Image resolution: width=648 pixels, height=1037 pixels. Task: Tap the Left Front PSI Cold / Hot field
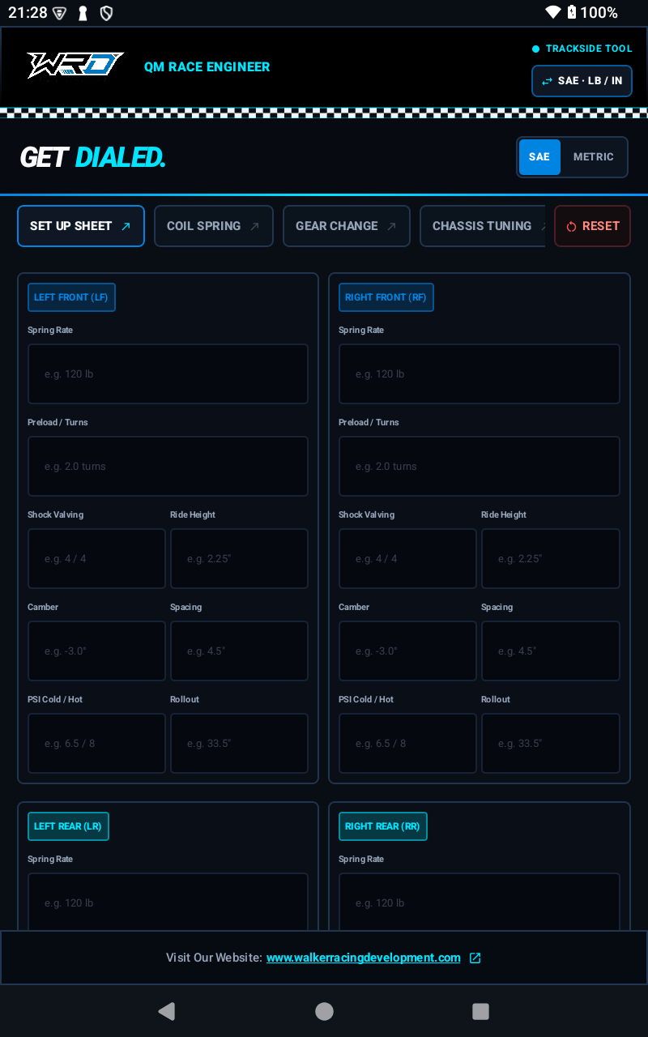[96, 744]
